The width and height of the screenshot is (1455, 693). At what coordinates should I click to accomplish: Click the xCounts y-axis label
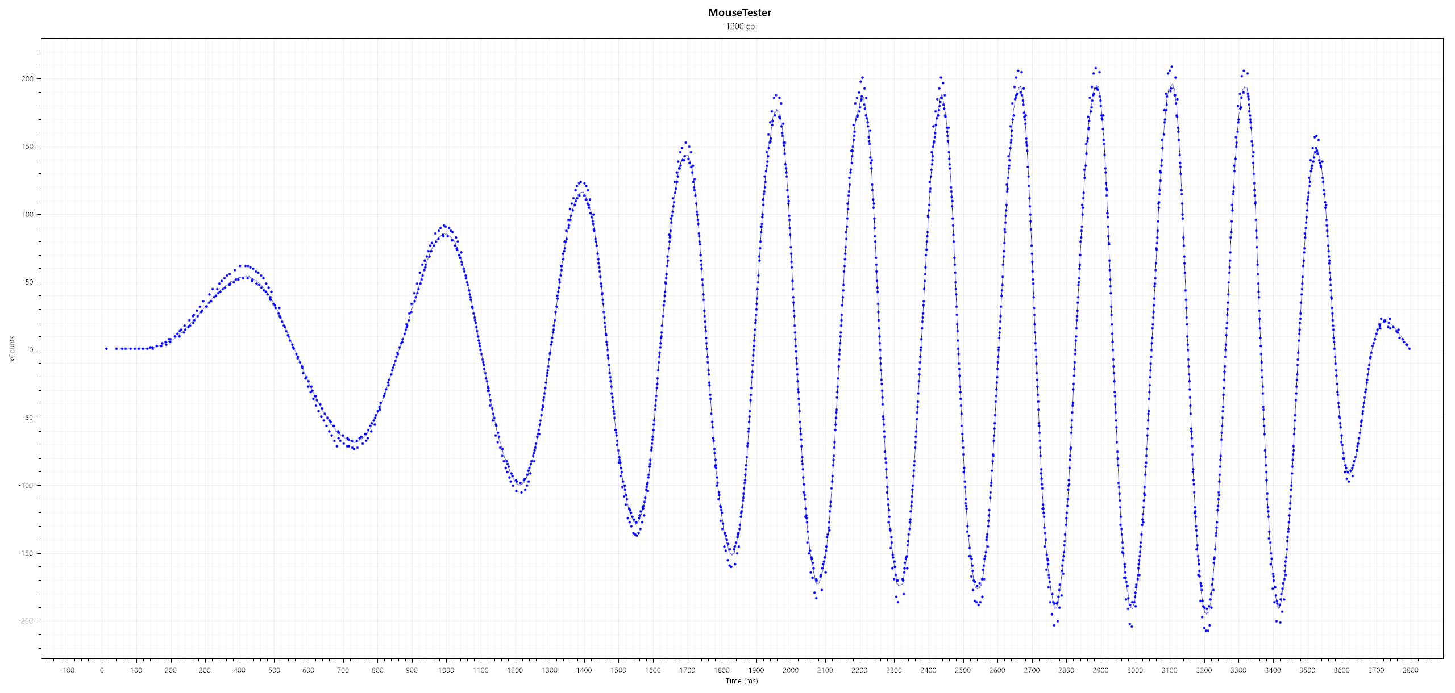(11, 349)
